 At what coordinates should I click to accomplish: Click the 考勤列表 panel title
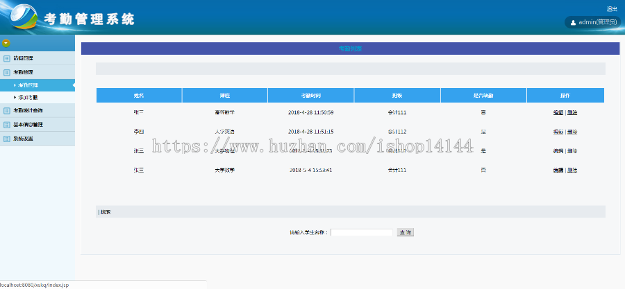[x=351, y=49]
